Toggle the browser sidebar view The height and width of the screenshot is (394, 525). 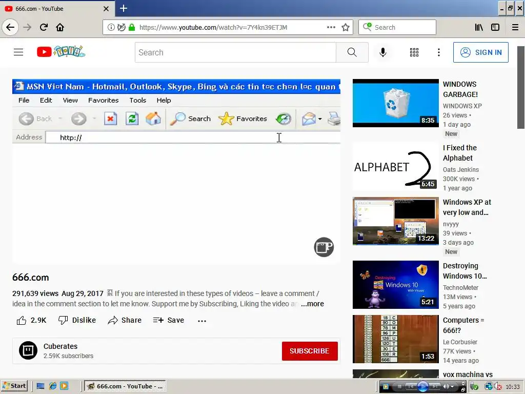[495, 27]
